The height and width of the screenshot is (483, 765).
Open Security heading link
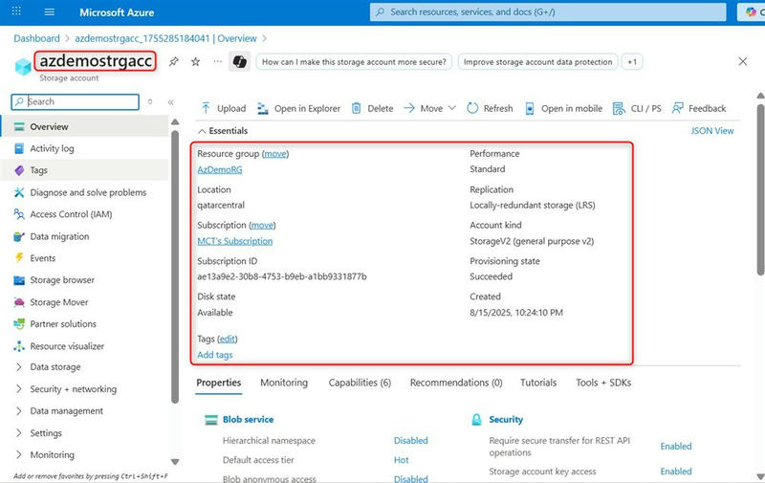click(x=506, y=420)
